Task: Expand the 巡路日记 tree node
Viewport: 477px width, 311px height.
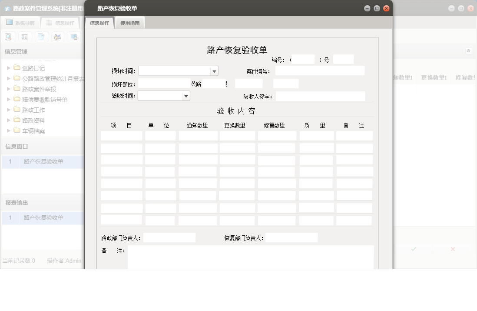Action: [9, 68]
